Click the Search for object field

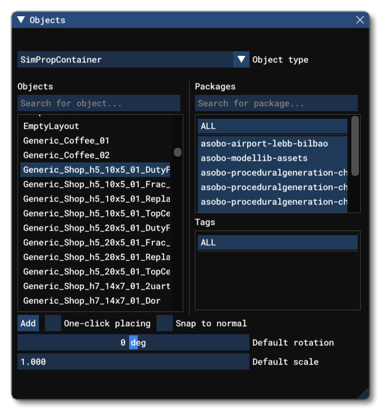(x=99, y=103)
